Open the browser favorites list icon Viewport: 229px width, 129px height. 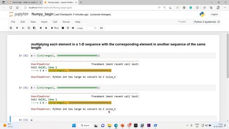pos(204,8)
